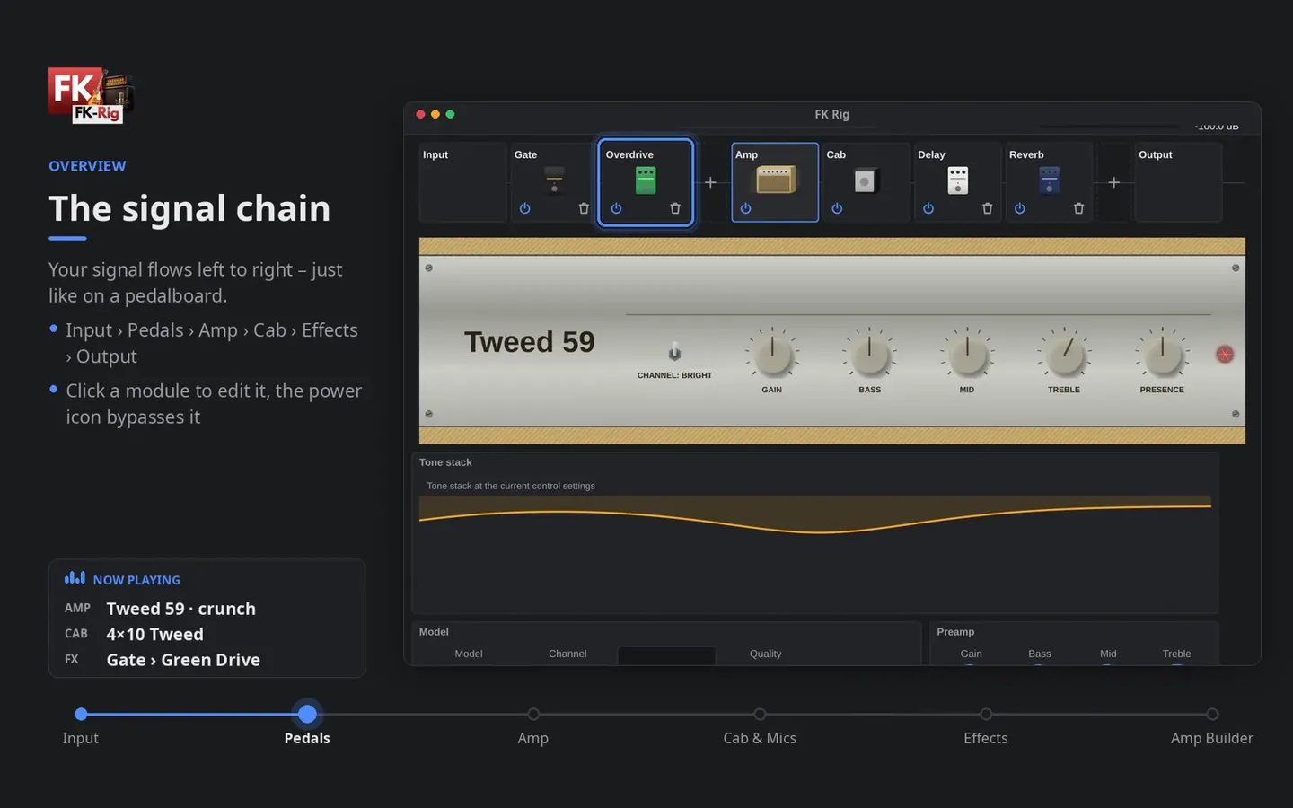Click the TREBLE knob on the amp panel
Viewport: 1293px width, 808px height.
(1065, 355)
